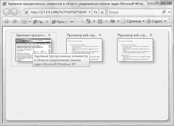Click the page icon in address bar
This screenshot has width=174, height=126.
27,12
